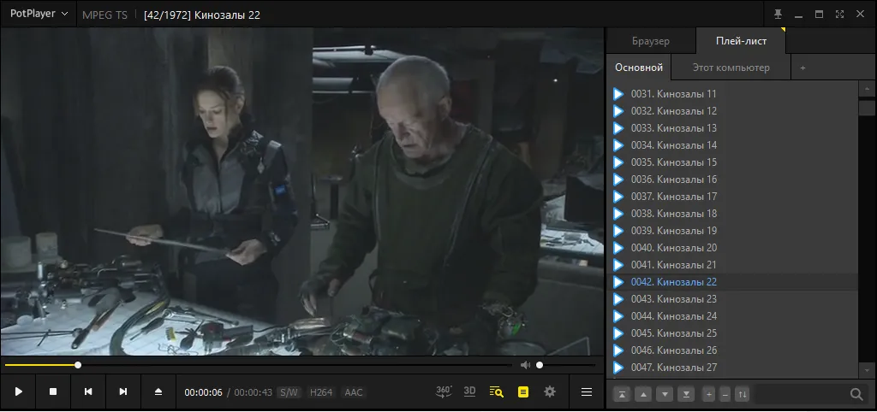Click the H264 video codec label
This screenshot has height=412, width=877.
(321, 392)
